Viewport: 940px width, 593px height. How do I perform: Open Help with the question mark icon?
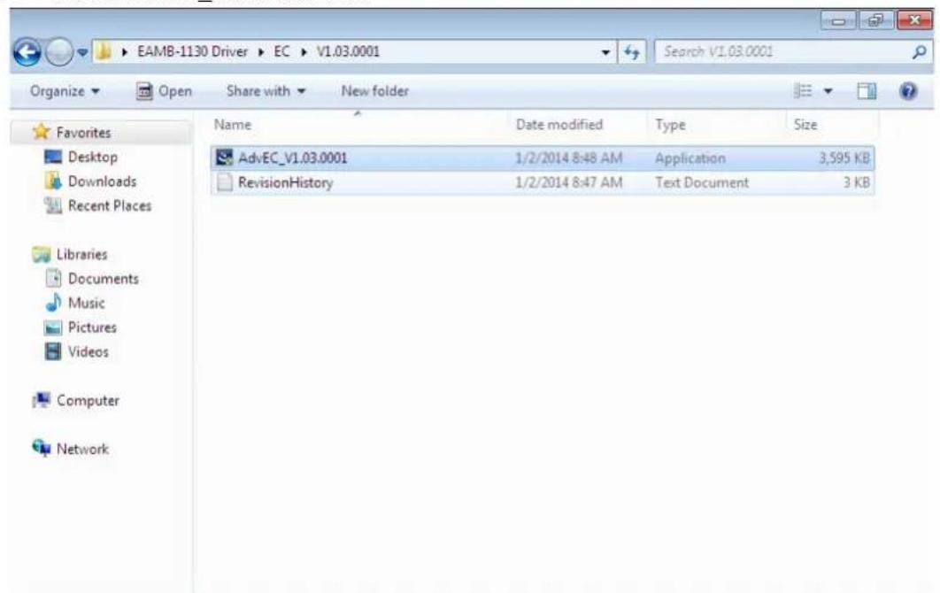pyautogui.click(x=908, y=91)
